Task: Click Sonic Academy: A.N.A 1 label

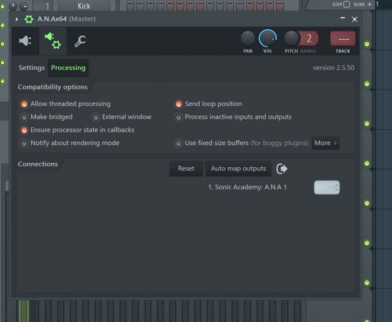Action: point(247,187)
